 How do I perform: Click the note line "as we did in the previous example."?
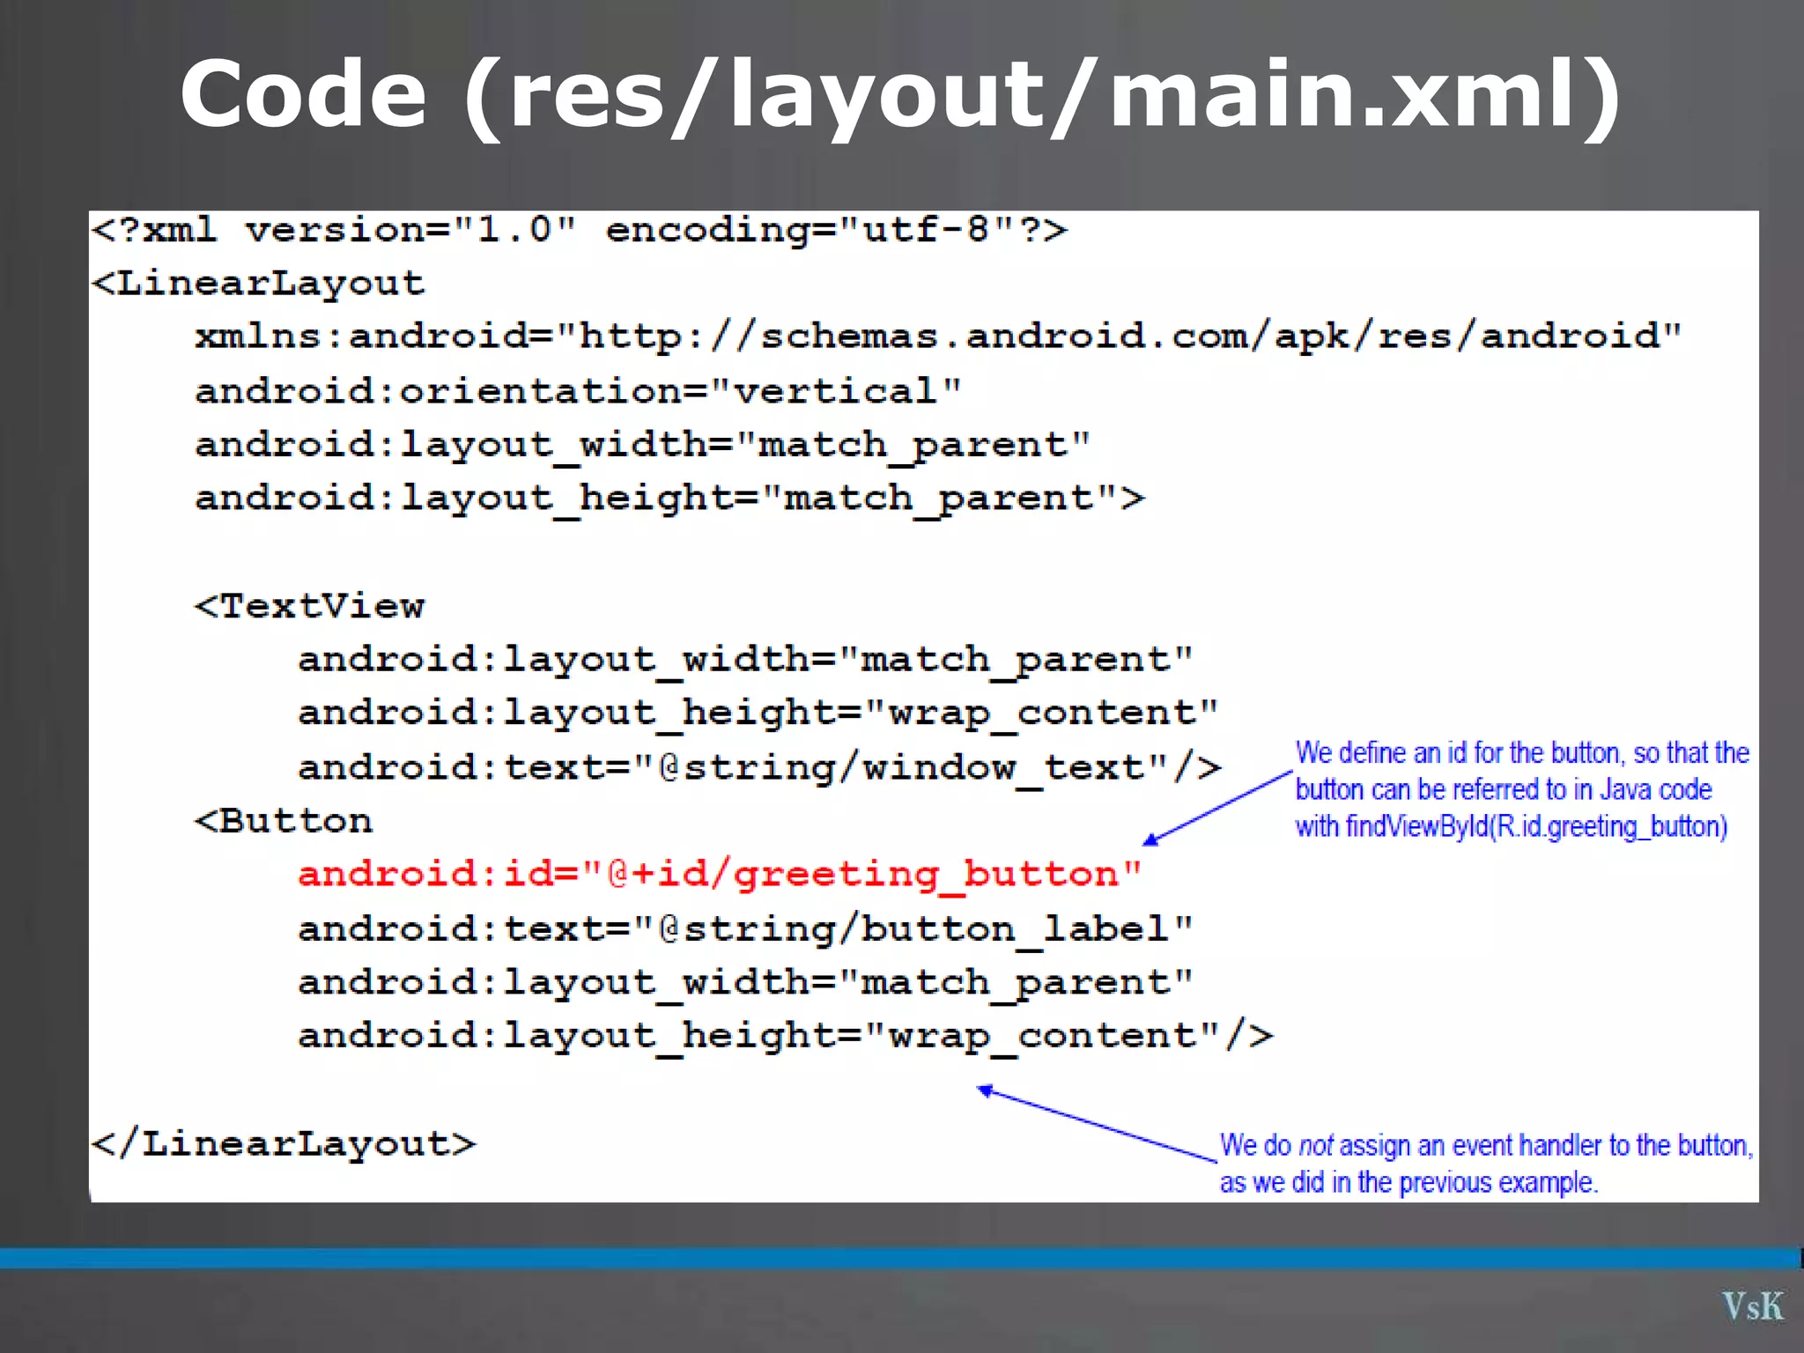[x=1408, y=1183]
